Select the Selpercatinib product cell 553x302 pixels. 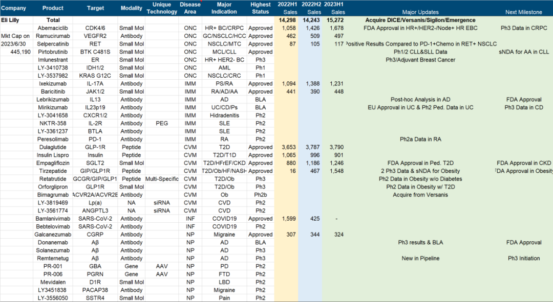click(x=53, y=44)
